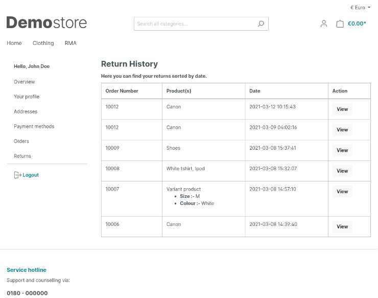Click the search magnifier icon
The width and height of the screenshot is (378, 298).
tap(261, 24)
